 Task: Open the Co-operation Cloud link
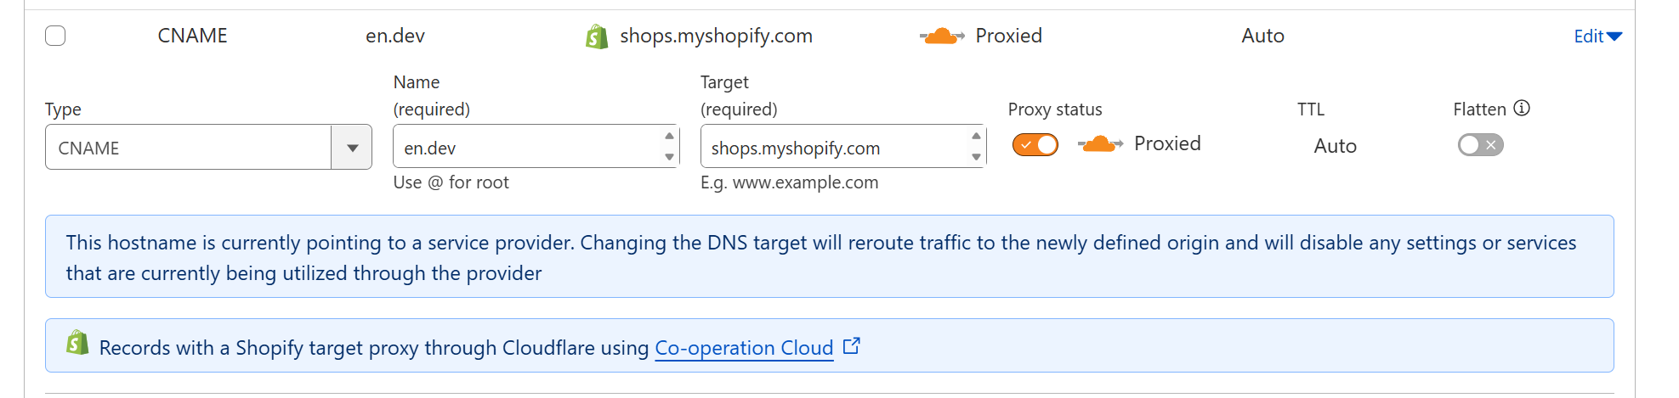(744, 348)
